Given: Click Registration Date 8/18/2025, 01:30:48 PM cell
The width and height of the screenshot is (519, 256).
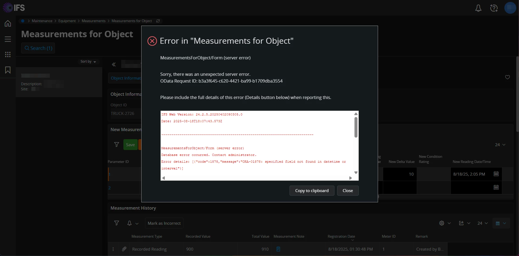Looking at the screenshot, I should click(x=353, y=249).
